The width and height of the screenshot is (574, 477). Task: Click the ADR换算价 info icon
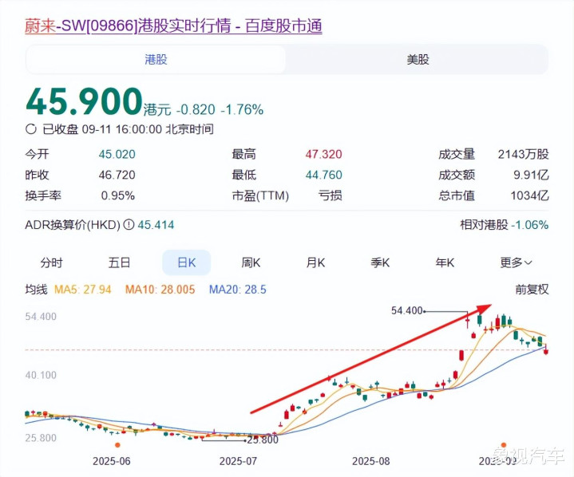(129, 225)
